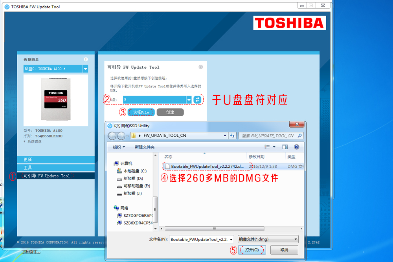Screen dimensions: 393x262
Task: Toggle the preview pane icon
Action: pyautogui.click(x=285, y=147)
